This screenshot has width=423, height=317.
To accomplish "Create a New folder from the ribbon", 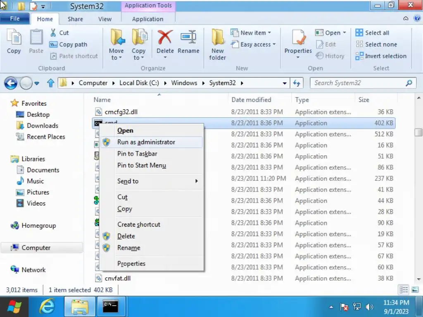I will 217,45.
